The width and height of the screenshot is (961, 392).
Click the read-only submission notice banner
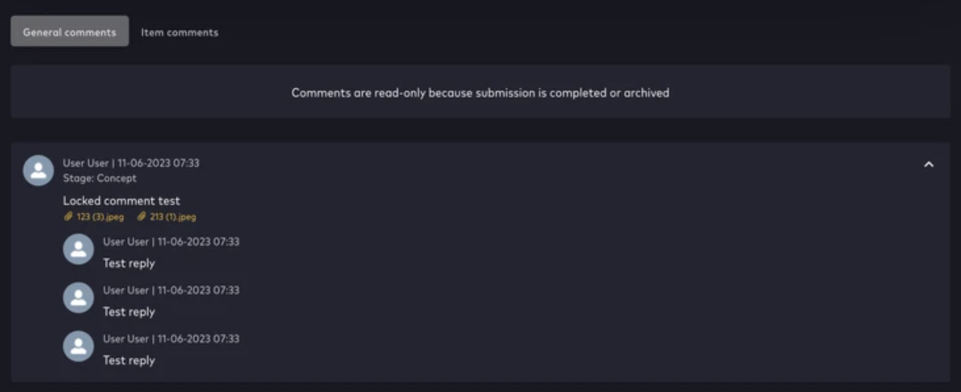tap(479, 92)
